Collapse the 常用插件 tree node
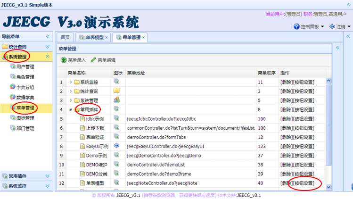353x199 pixels. [71, 110]
